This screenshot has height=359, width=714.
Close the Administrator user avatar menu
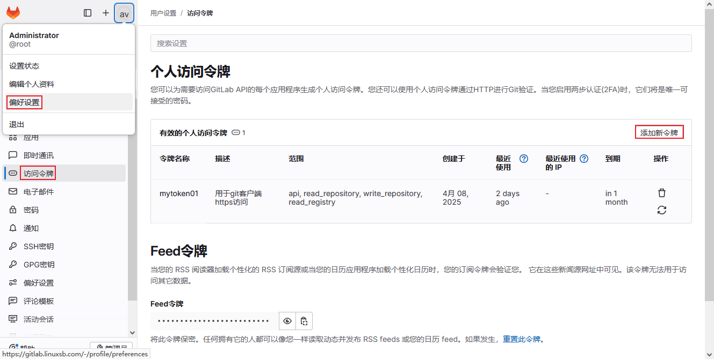(124, 13)
